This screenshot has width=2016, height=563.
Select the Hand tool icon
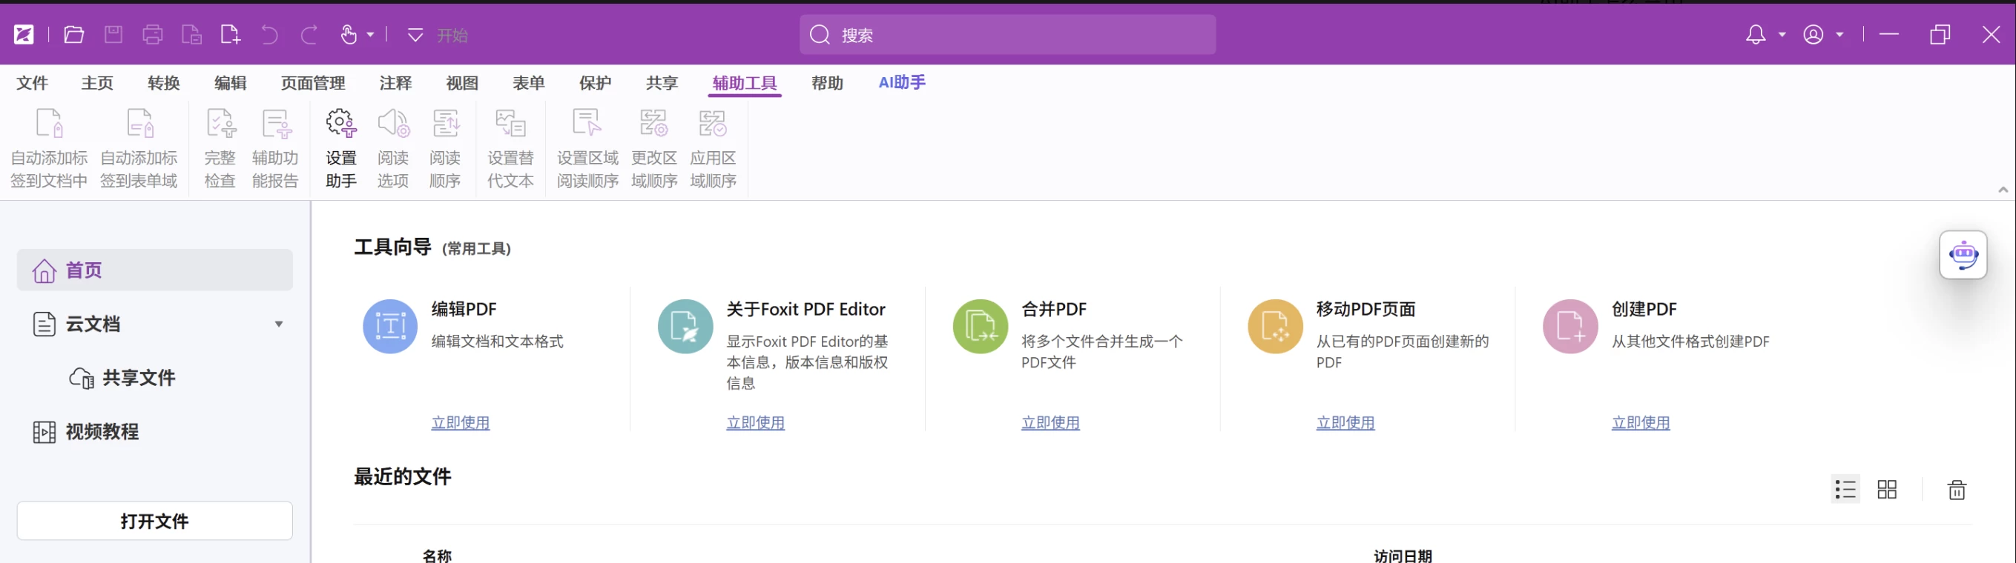[349, 34]
